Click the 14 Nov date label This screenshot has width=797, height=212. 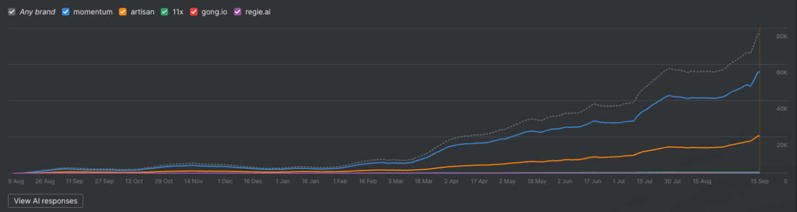[194, 181]
